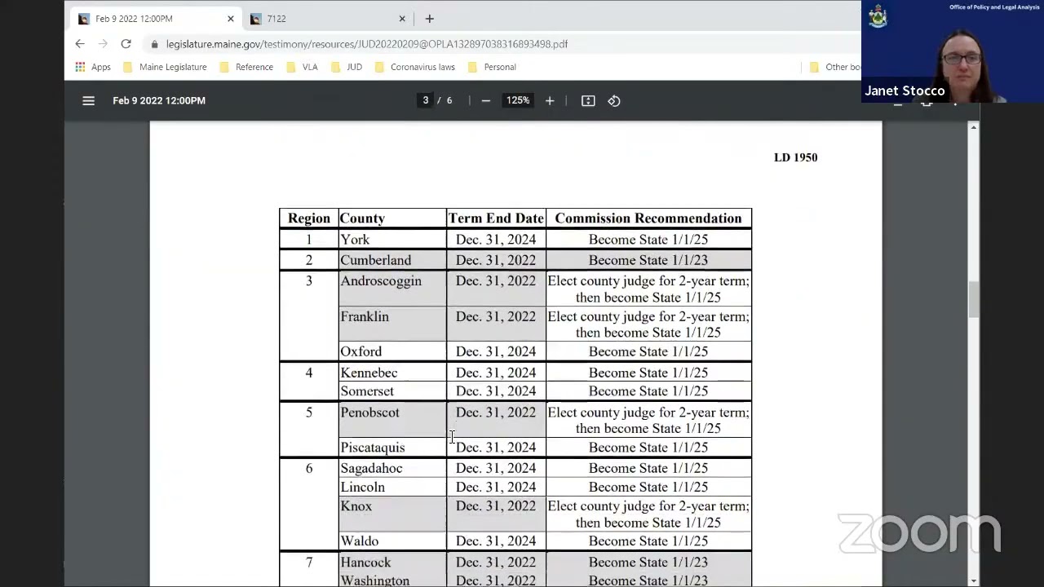Click the 'Piscataquis' county cell
1044x587 pixels.
(392, 447)
